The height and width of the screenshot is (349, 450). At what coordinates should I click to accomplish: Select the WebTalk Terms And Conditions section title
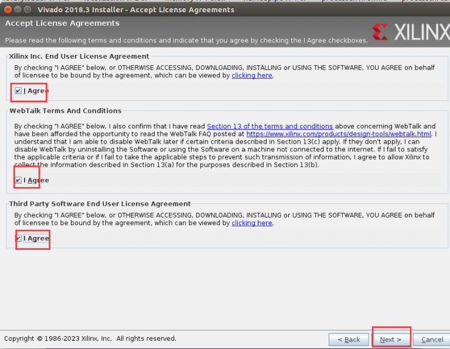pos(66,110)
